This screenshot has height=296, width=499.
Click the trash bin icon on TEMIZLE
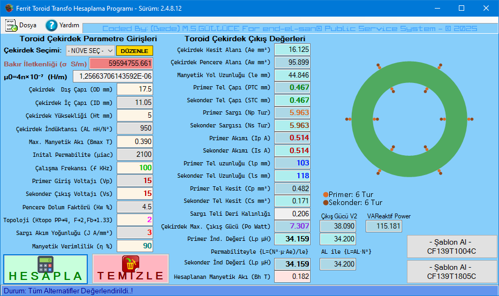(x=130, y=264)
